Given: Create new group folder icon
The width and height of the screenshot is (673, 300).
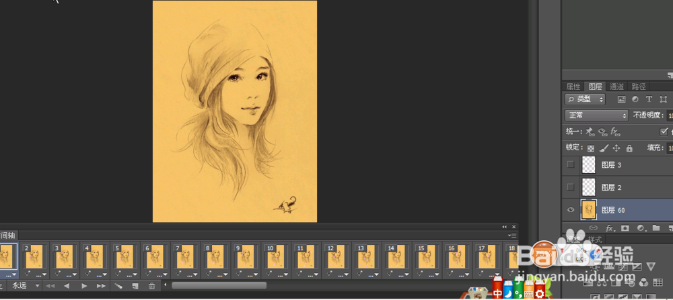Looking at the screenshot, I should pyautogui.click(x=656, y=228).
